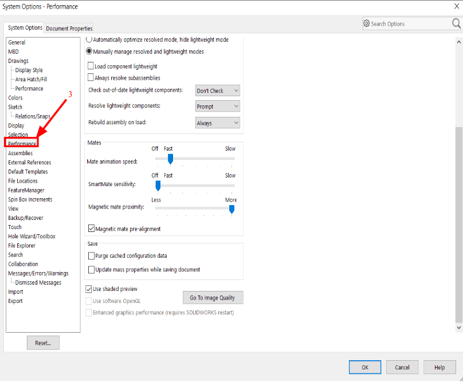The height and width of the screenshot is (382, 463).
Task: Select Backup/Recover category
Action: (x=26, y=218)
